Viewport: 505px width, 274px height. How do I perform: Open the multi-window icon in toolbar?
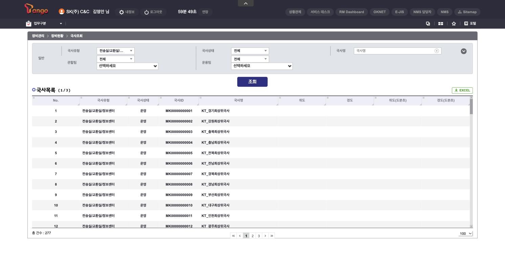[x=428, y=24]
